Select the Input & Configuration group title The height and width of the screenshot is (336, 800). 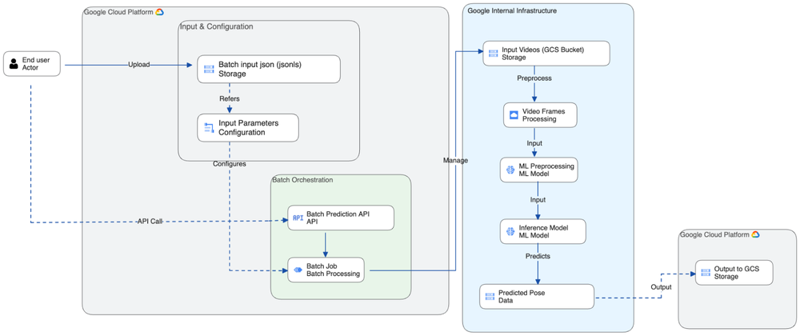pos(216,26)
